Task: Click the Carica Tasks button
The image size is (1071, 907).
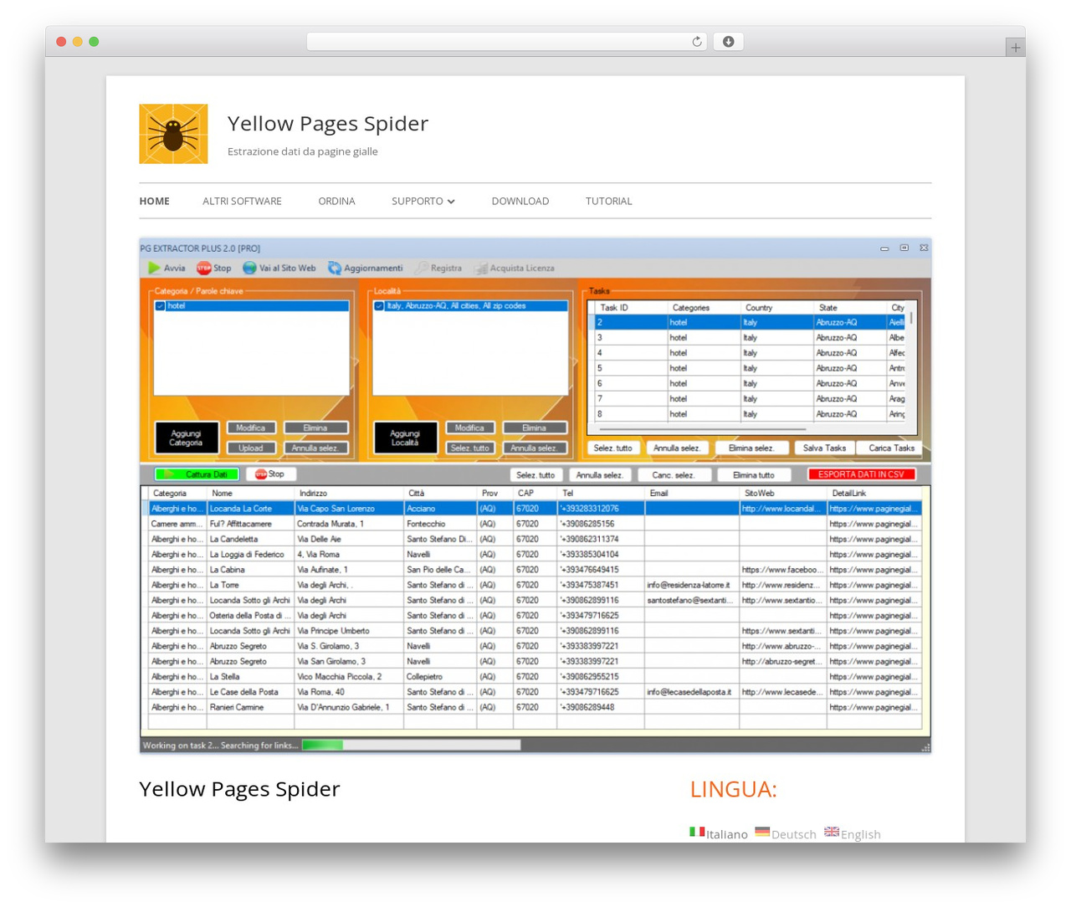Action: 891,448
